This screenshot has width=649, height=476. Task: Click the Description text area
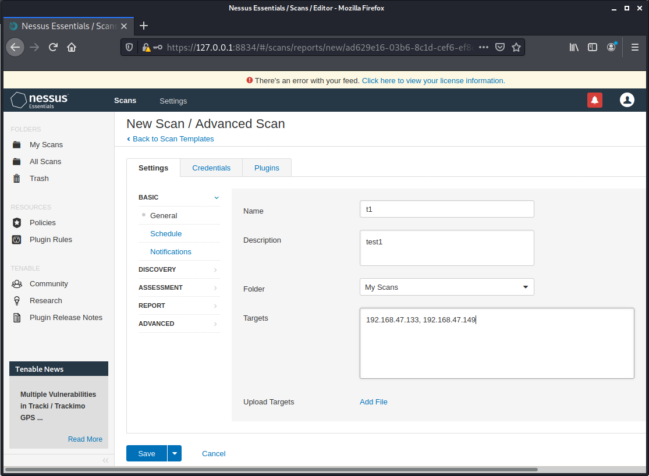tap(446, 248)
